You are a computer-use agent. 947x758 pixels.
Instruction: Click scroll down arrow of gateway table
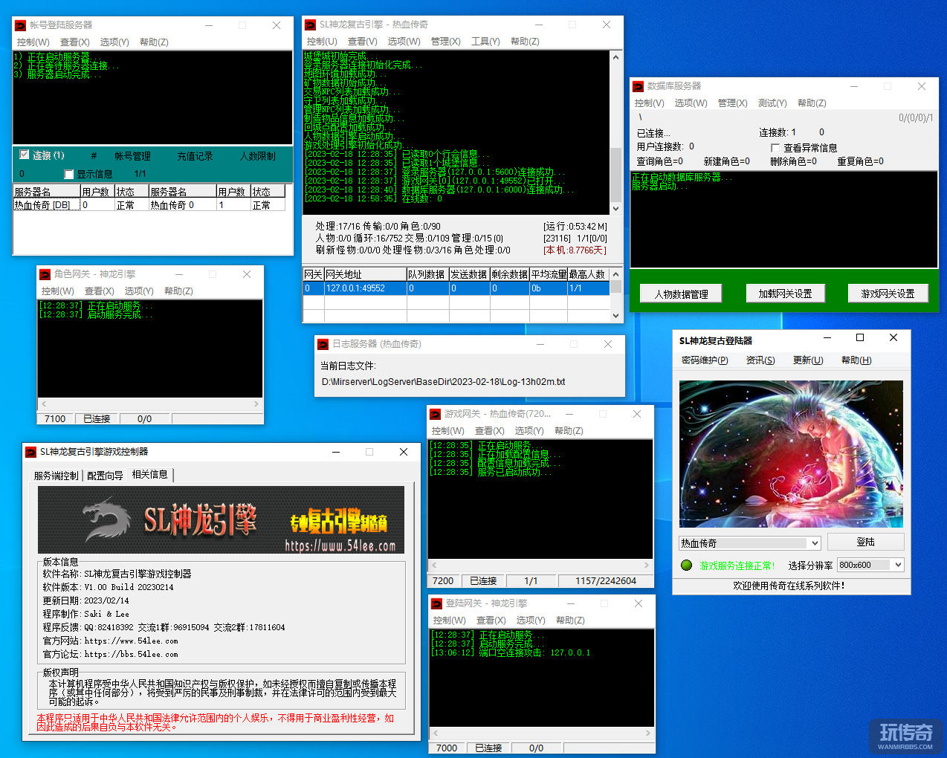point(615,316)
